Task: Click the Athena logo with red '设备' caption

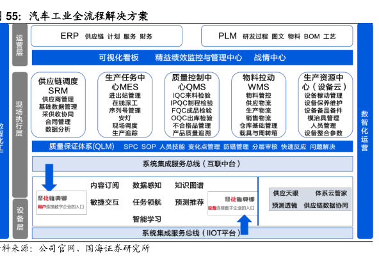Action: (x=232, y=203)
